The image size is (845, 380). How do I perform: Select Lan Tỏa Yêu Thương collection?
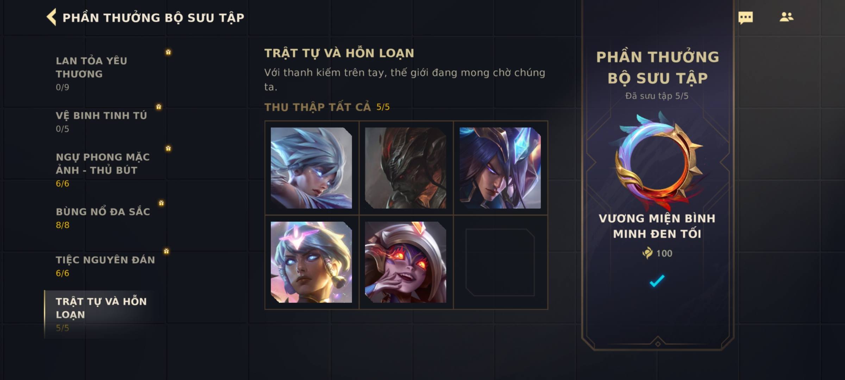coord(106,74)
